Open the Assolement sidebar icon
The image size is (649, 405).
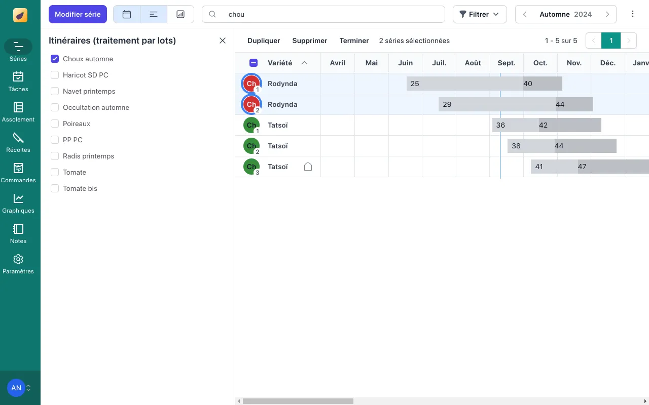coord(18,112)
